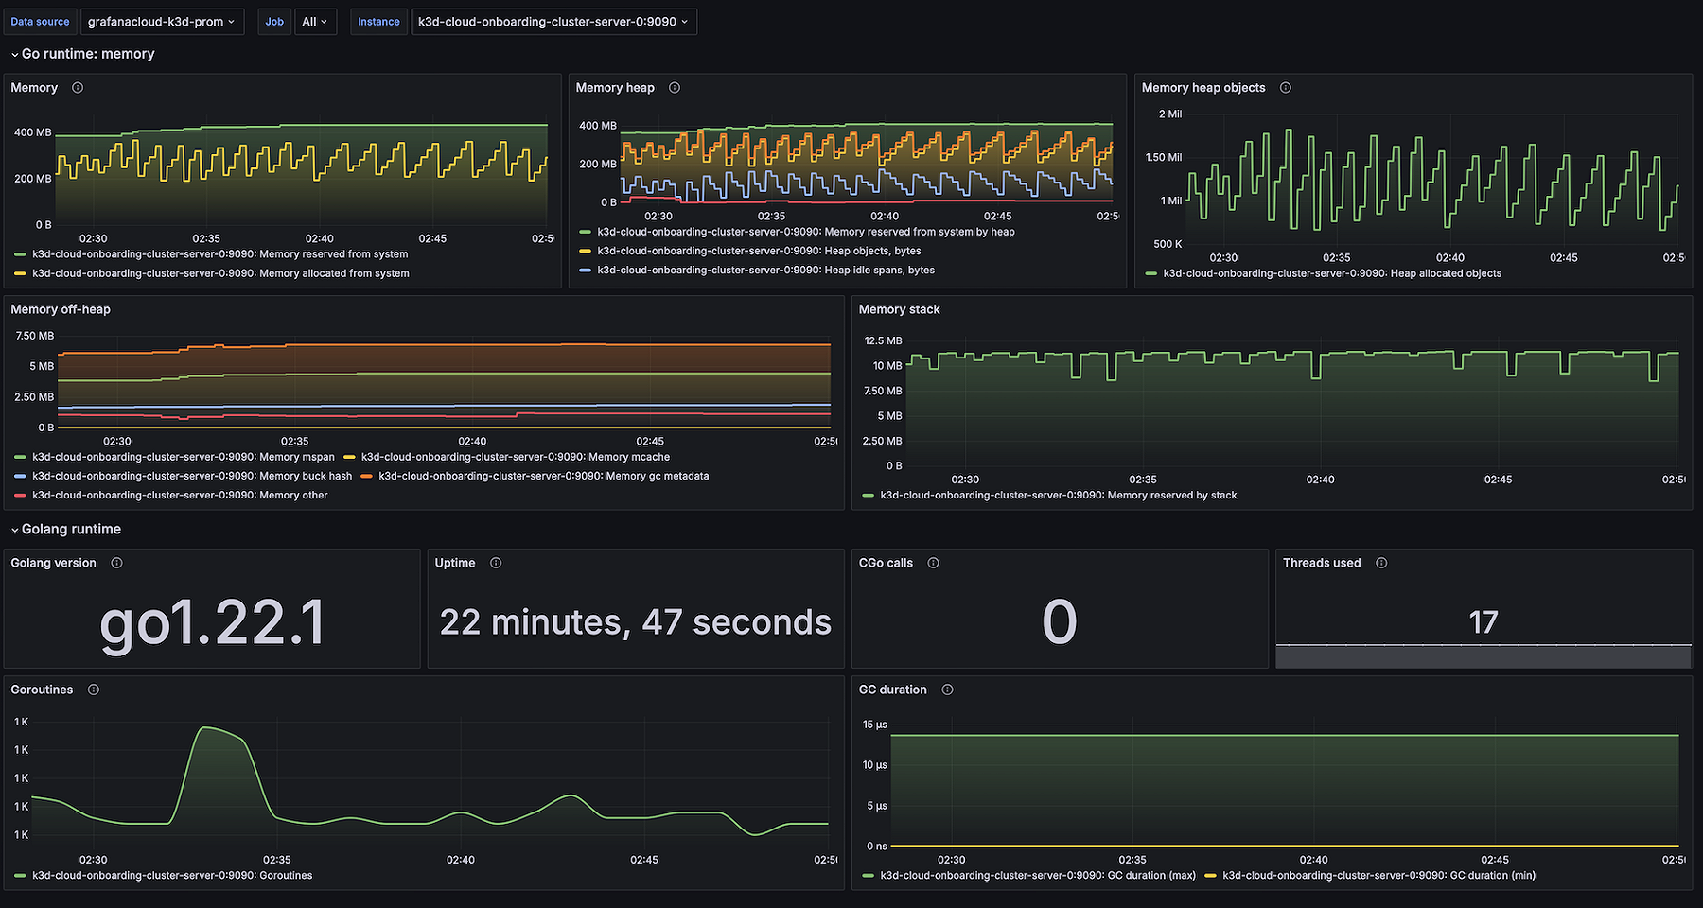Open the Job value dropdown showing All
Image resolution: width=1703 pixels, height=908 pixels.
pyautogui.click(x=315, y=21)
